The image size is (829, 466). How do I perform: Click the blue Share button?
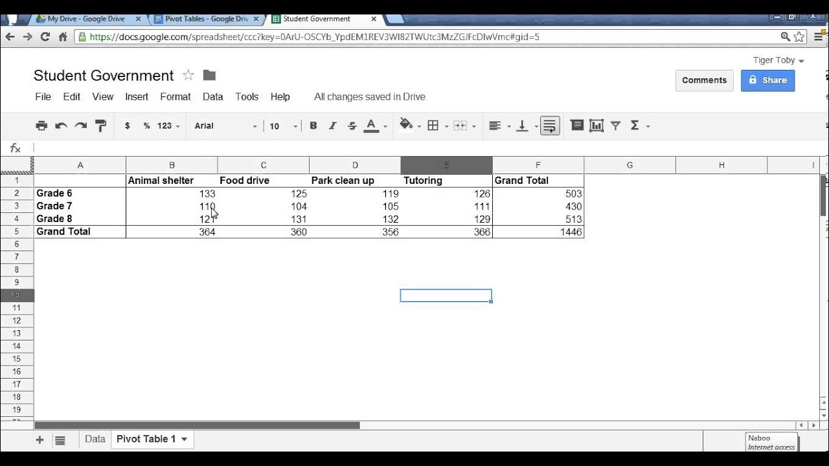tap(767, 80)
